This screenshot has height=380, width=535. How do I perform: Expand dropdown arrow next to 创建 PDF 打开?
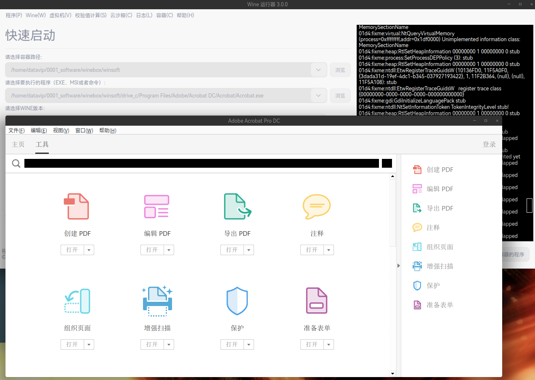(89, 250)
